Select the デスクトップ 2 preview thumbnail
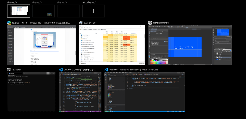This screenshot has height=119, width=246. pos(43,11)
